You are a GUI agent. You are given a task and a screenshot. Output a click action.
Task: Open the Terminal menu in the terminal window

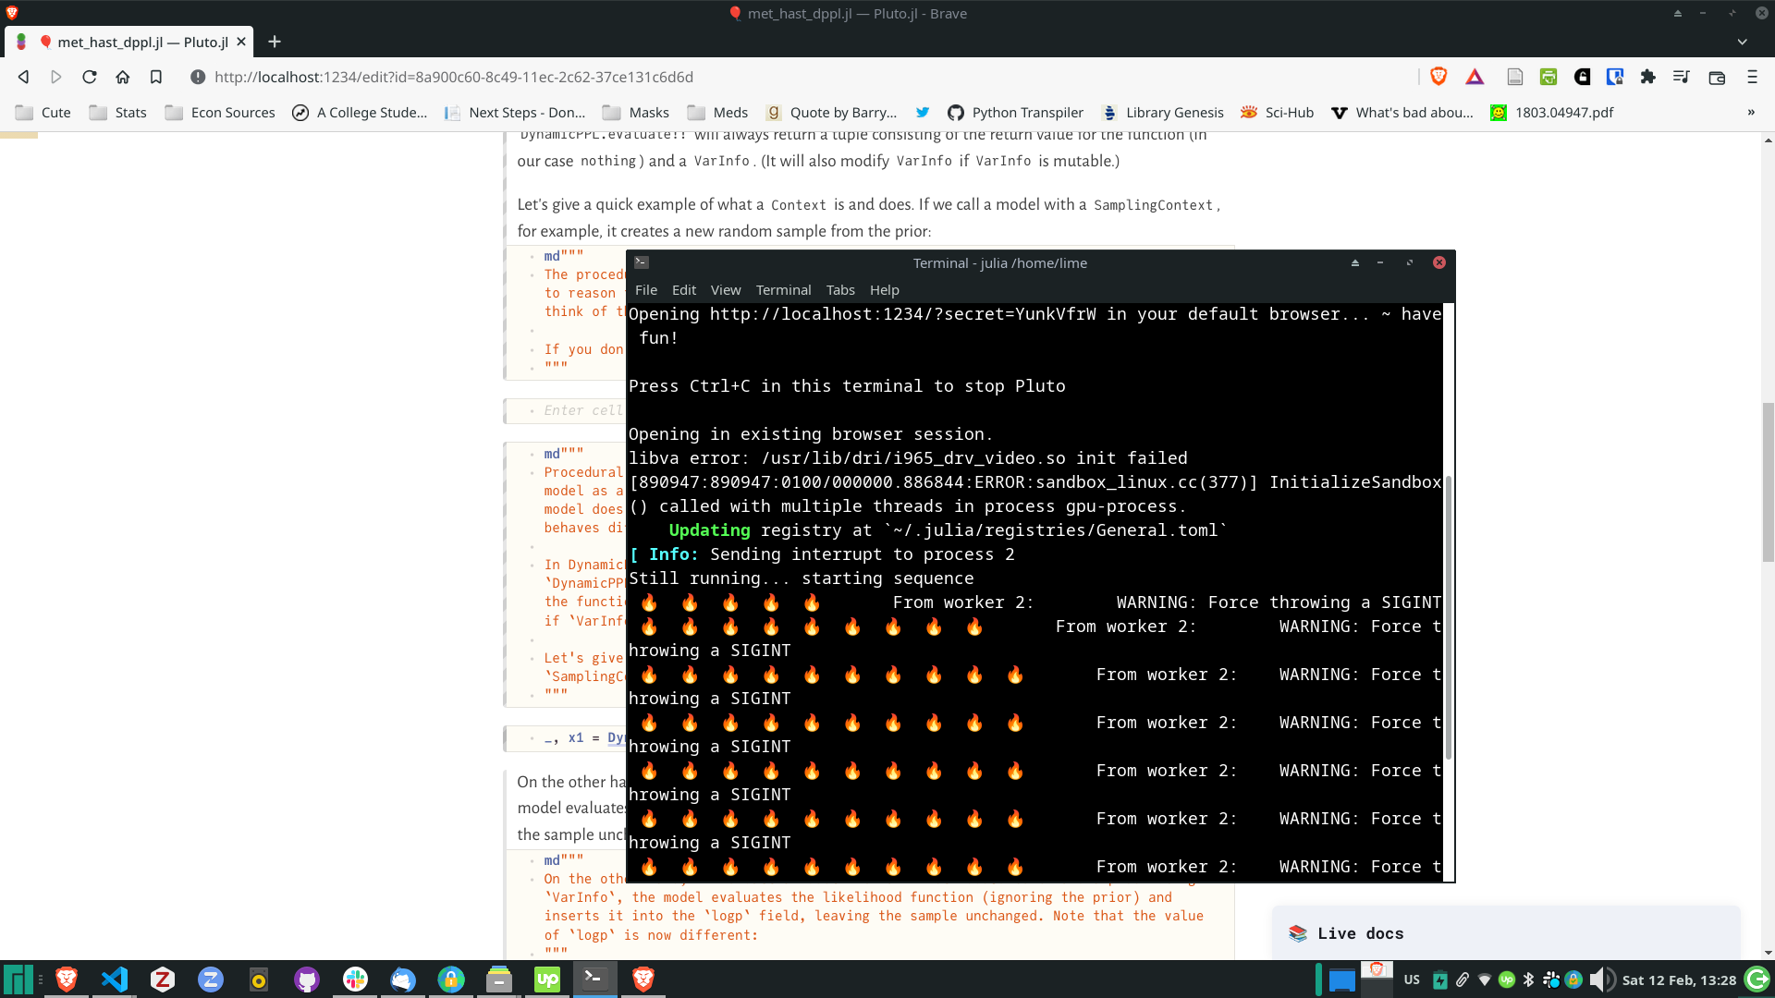tap(783, 289)
